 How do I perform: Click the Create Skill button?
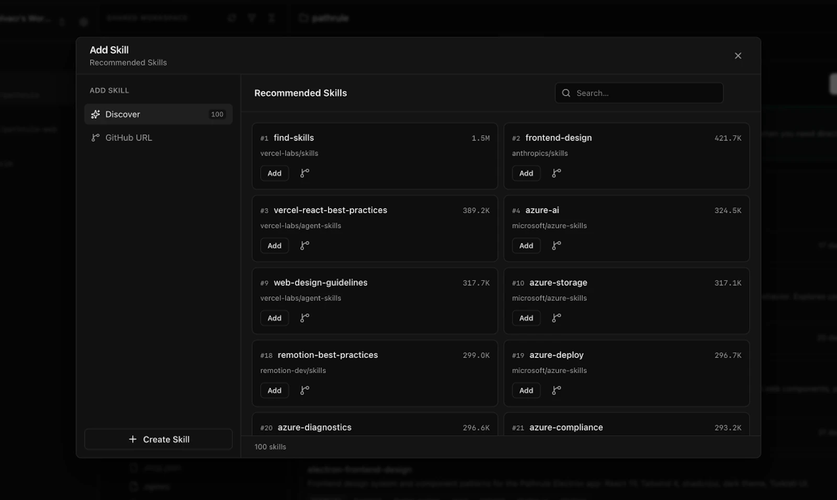159,439
